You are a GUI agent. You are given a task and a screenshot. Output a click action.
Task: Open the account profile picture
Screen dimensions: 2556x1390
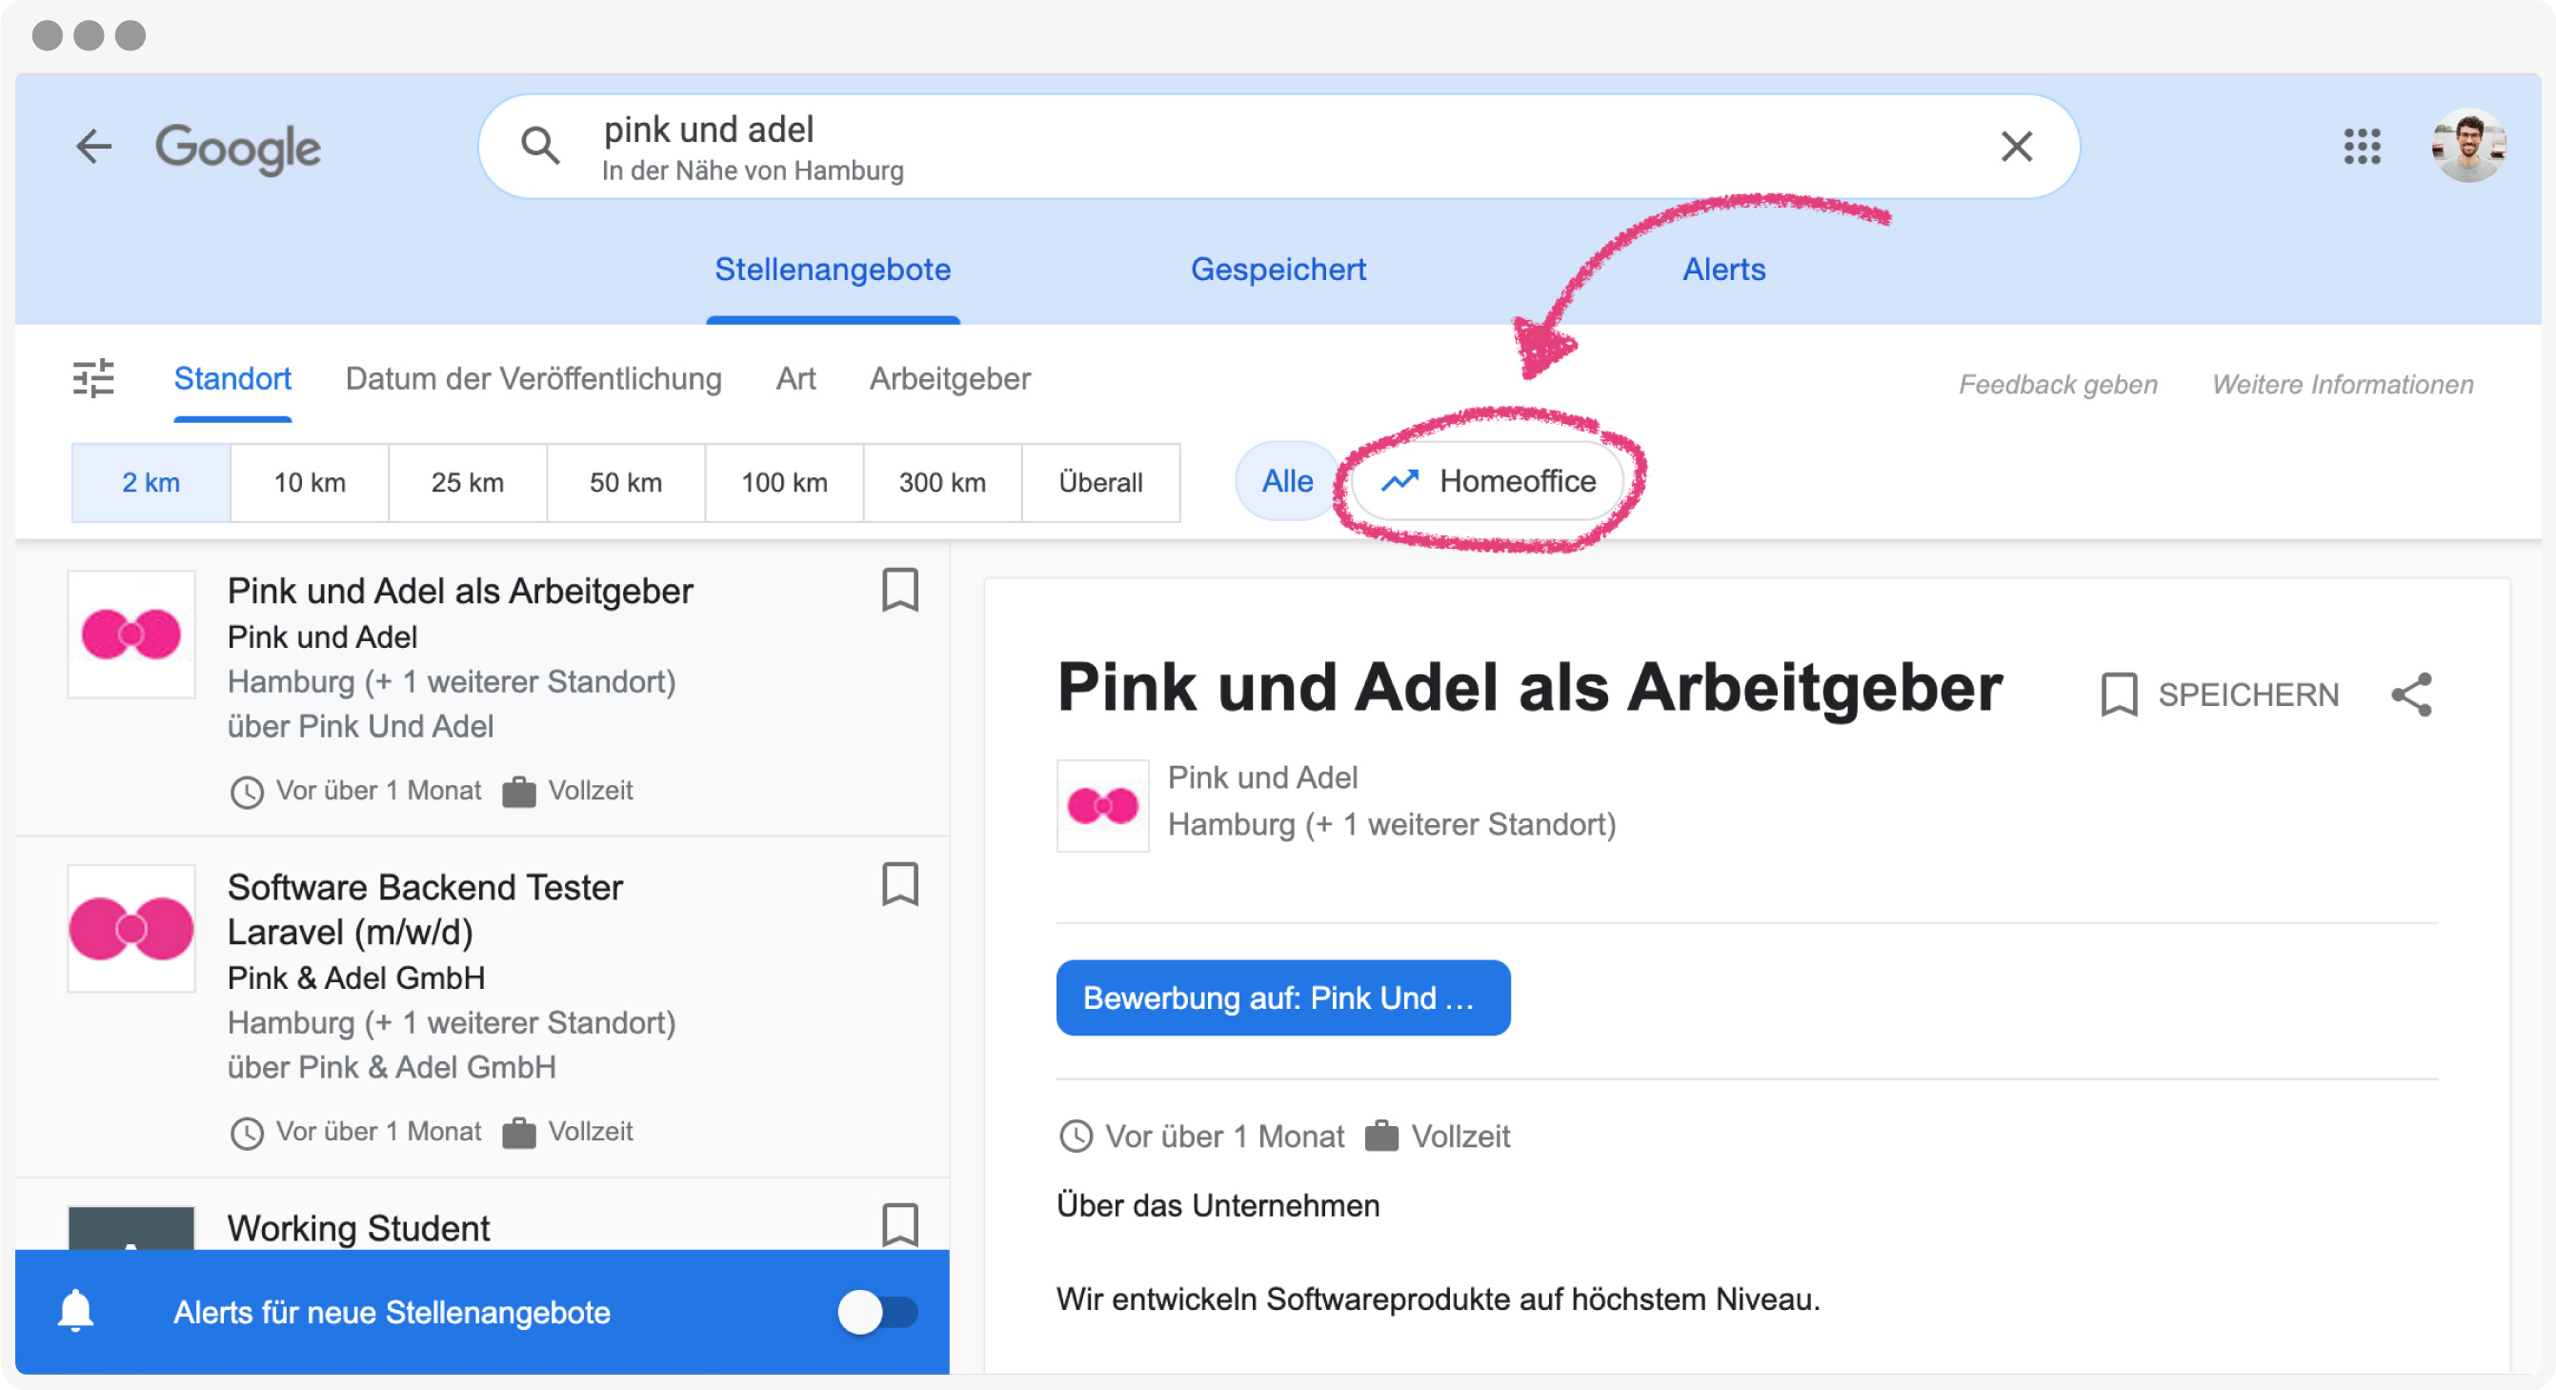coord(2467,146)
